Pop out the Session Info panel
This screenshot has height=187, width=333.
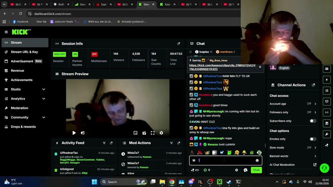pos(178,44)
